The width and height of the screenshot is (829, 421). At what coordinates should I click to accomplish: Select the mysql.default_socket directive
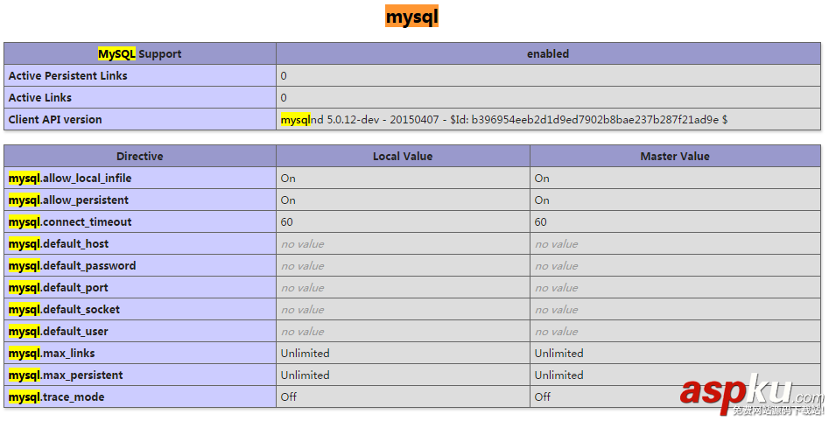pyautogui.click(x=64, y=310)
